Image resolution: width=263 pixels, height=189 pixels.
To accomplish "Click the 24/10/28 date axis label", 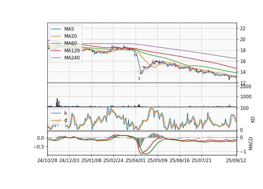I will (47, 161).
